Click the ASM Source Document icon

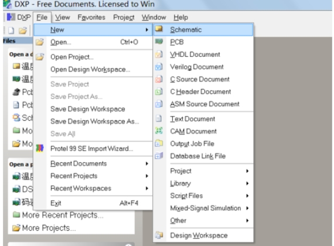159,104
